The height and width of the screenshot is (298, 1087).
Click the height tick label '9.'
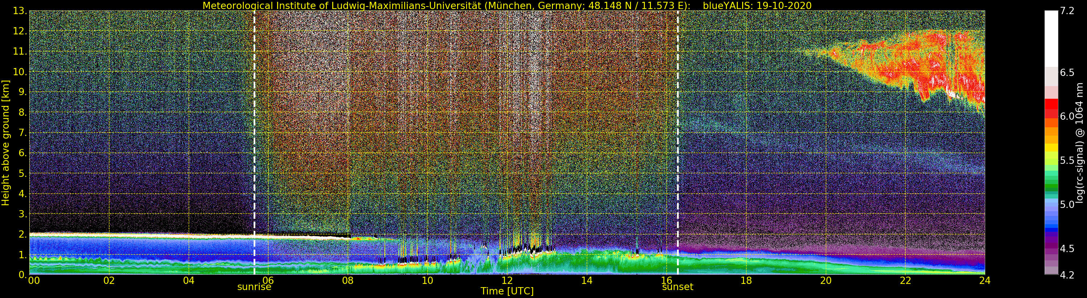pos(22,92)
